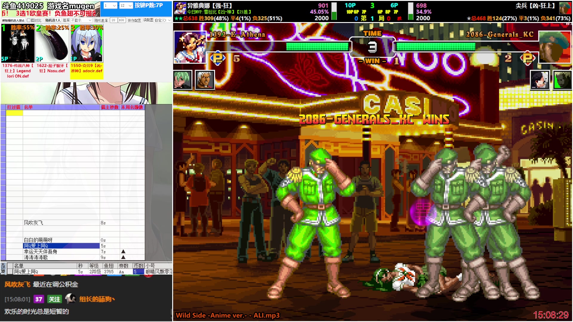This screenshot has width=573, height=322.
Task: Click the 随机胜率 button
Action: 101,20
